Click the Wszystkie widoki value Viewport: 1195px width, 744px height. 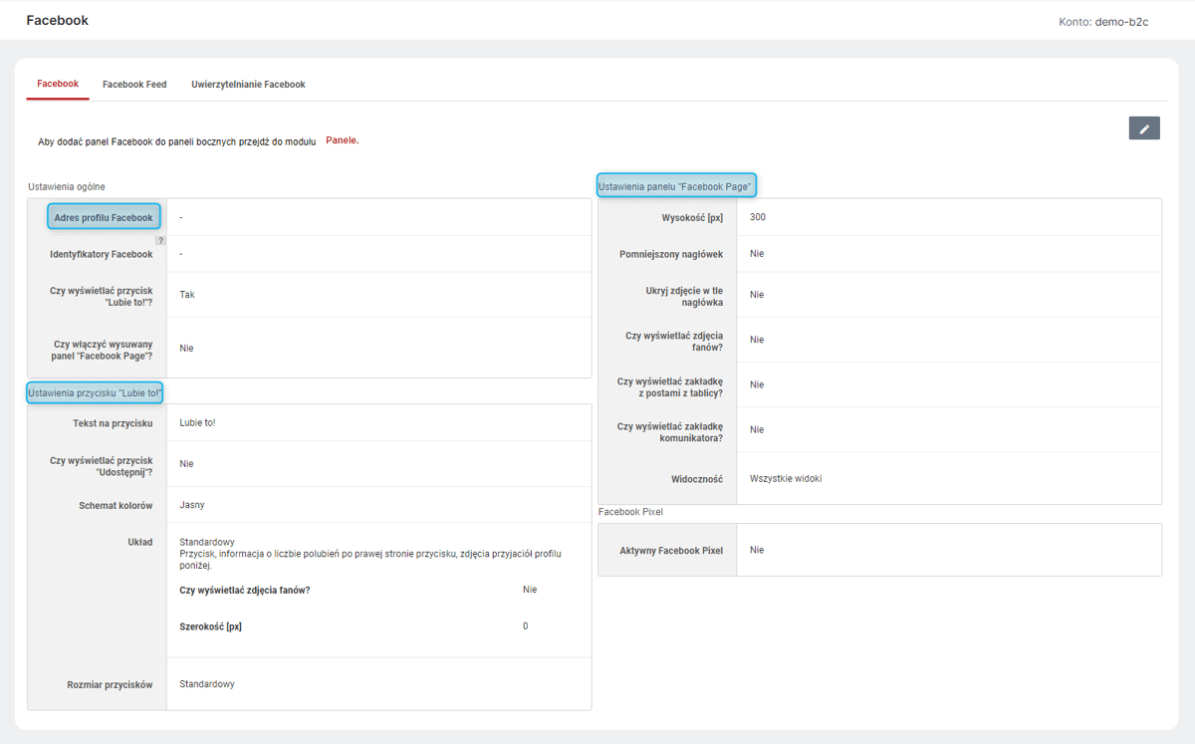point(786,478)
